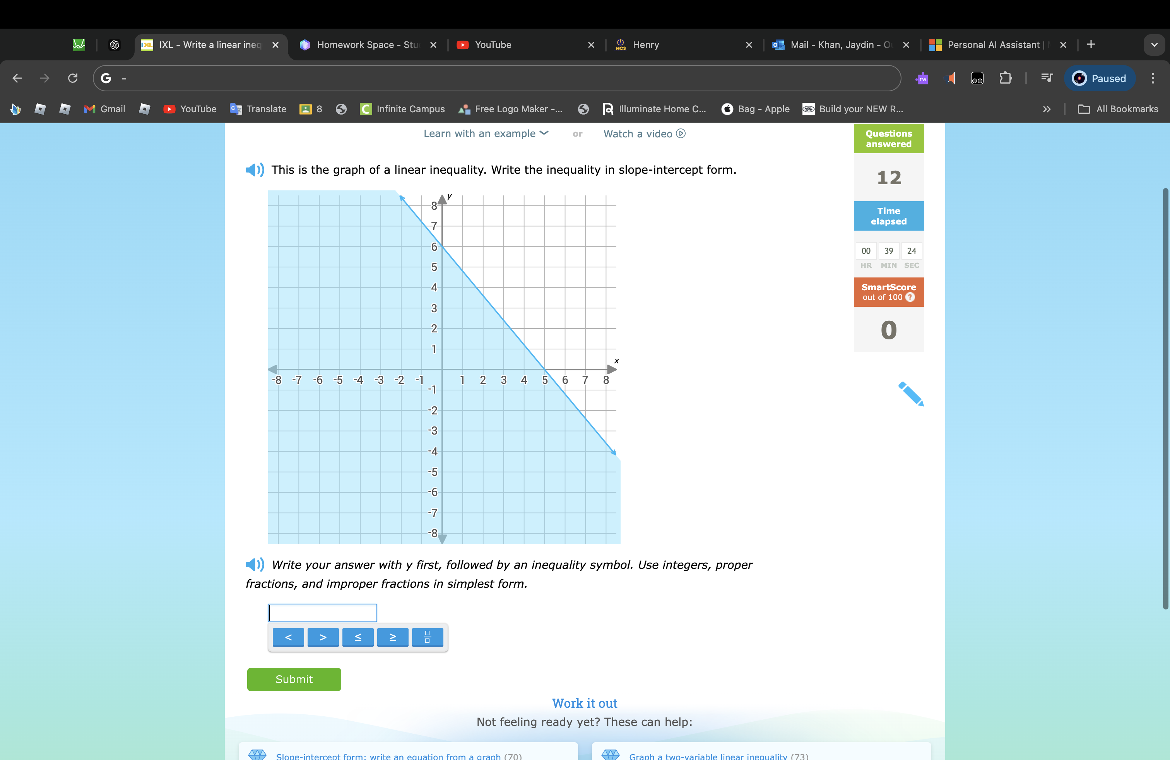Image resolution: width=1170 pixels, height=760 pixels.
Task: Click the IXL tab in browser
Action: tap(210, 45)
